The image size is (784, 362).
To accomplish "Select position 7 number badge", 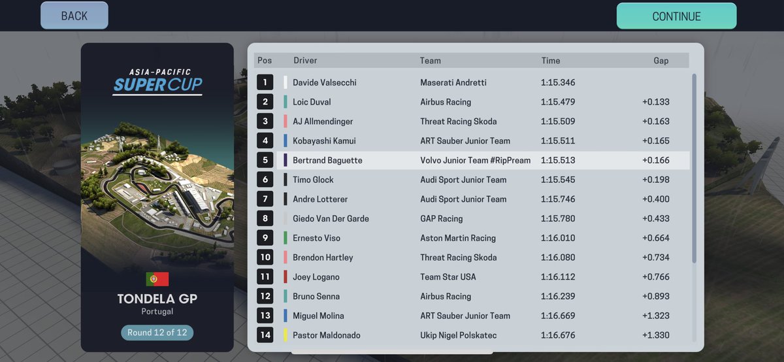I will pyautogui.click(x=265, y=199).
